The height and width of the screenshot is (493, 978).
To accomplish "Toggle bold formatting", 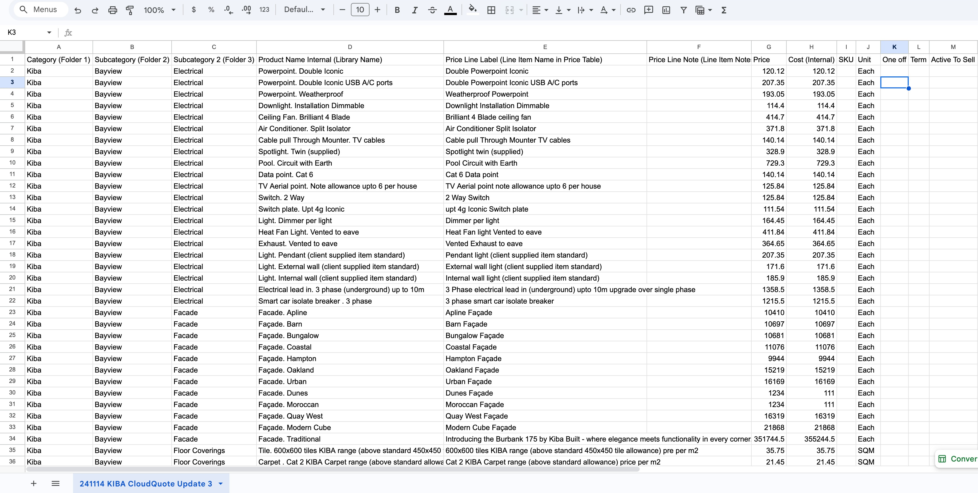I will (x=397, y=10).
